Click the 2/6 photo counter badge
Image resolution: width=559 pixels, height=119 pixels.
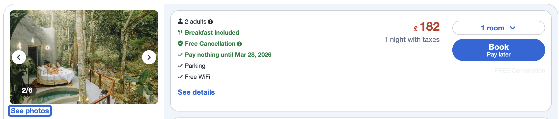27,90
